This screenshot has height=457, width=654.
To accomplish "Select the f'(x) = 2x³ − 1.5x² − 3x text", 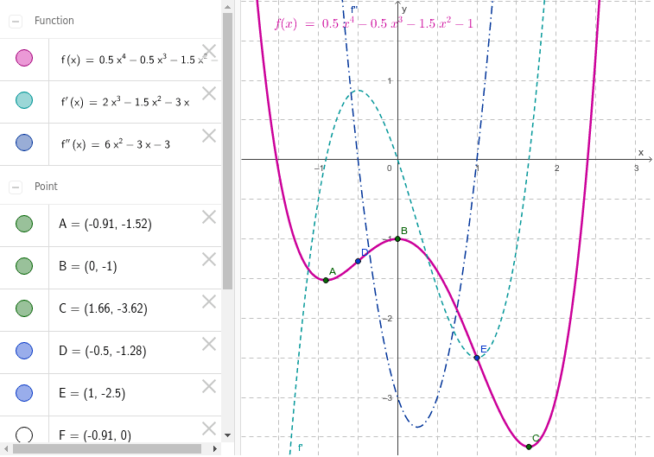I will [125, 102].
